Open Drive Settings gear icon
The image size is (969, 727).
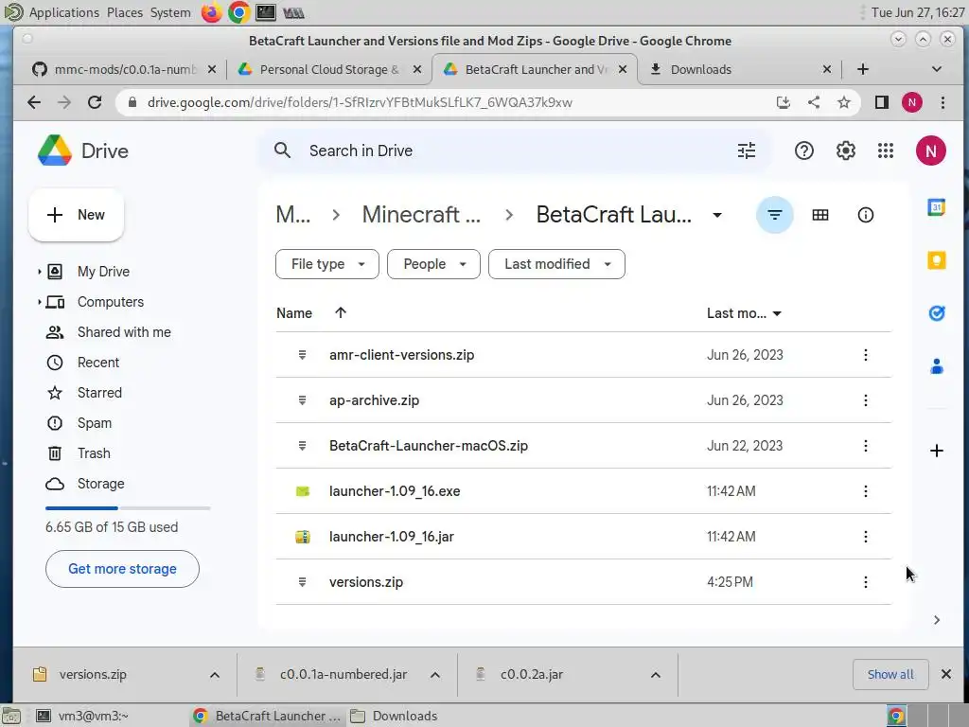845,151
